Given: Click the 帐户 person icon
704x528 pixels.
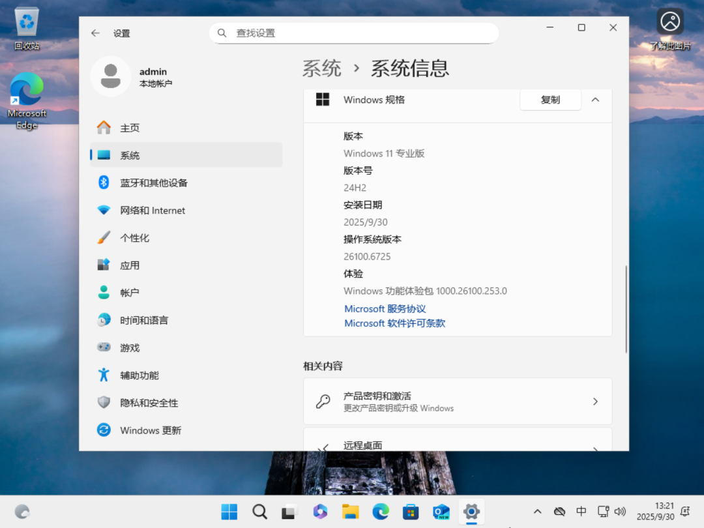Looking at the screenshot, I should click(x=104, y=293).
